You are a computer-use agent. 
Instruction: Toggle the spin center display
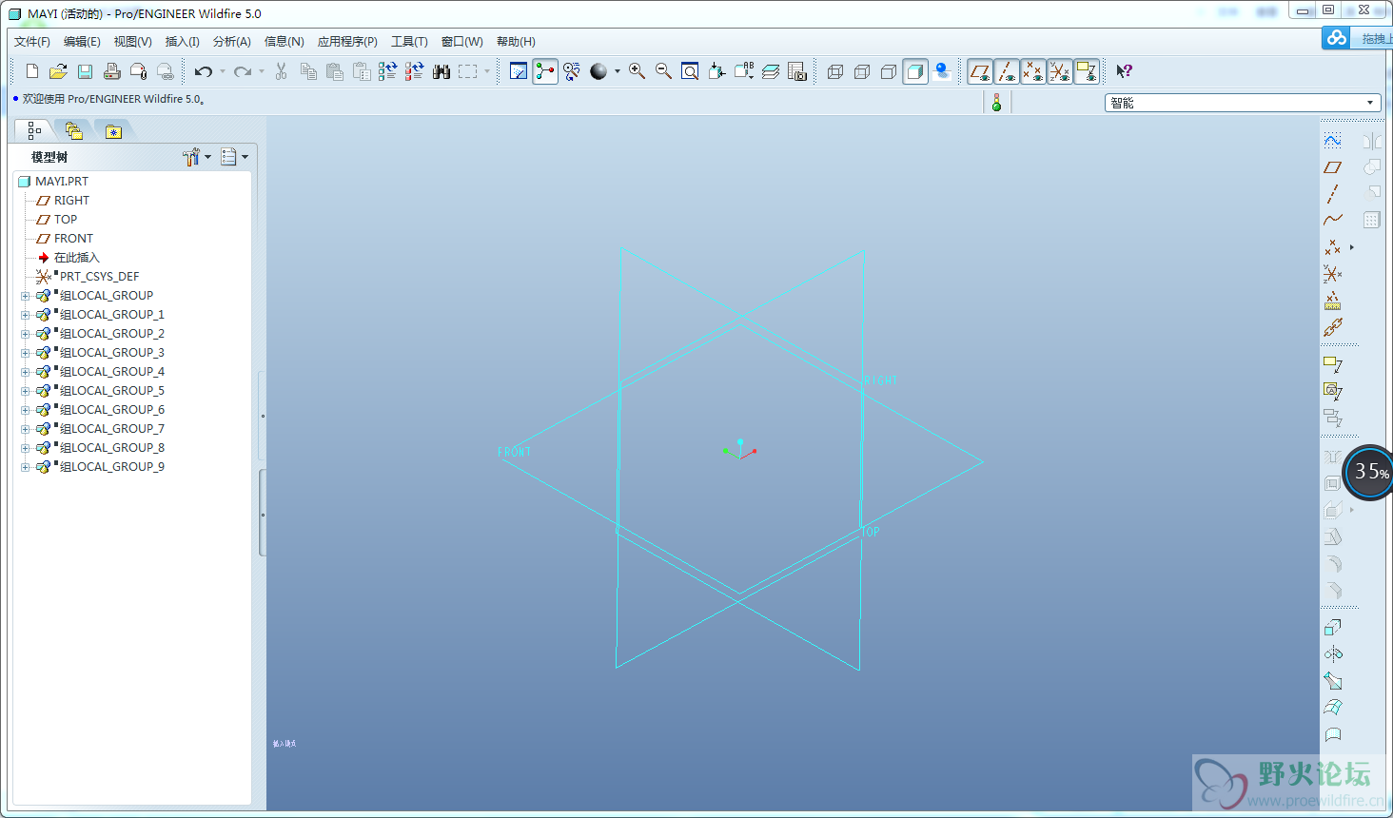pos(545,71)
